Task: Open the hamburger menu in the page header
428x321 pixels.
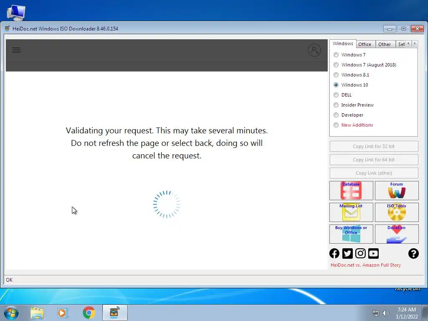Action: point(16,50)
